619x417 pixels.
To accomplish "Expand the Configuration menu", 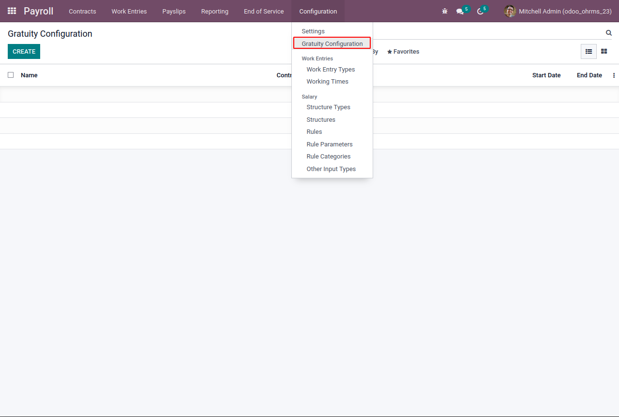I will (x=318, y=11).
